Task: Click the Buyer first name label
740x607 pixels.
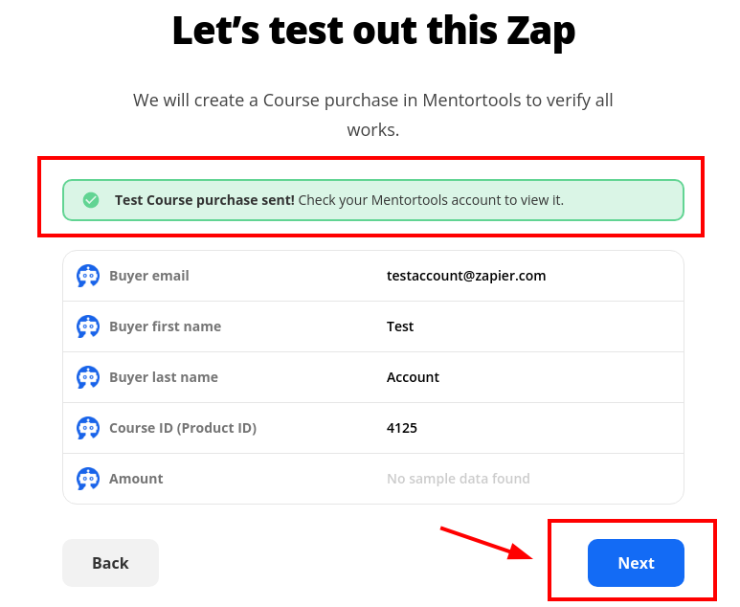Action: 166,326
